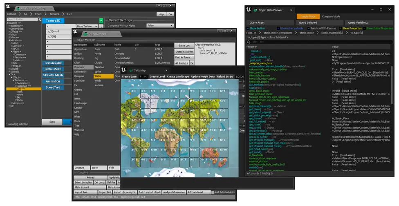This screenshot has width=399, height=206.
Task: Open the Base Texture dropdown
Action: (87, 26)
